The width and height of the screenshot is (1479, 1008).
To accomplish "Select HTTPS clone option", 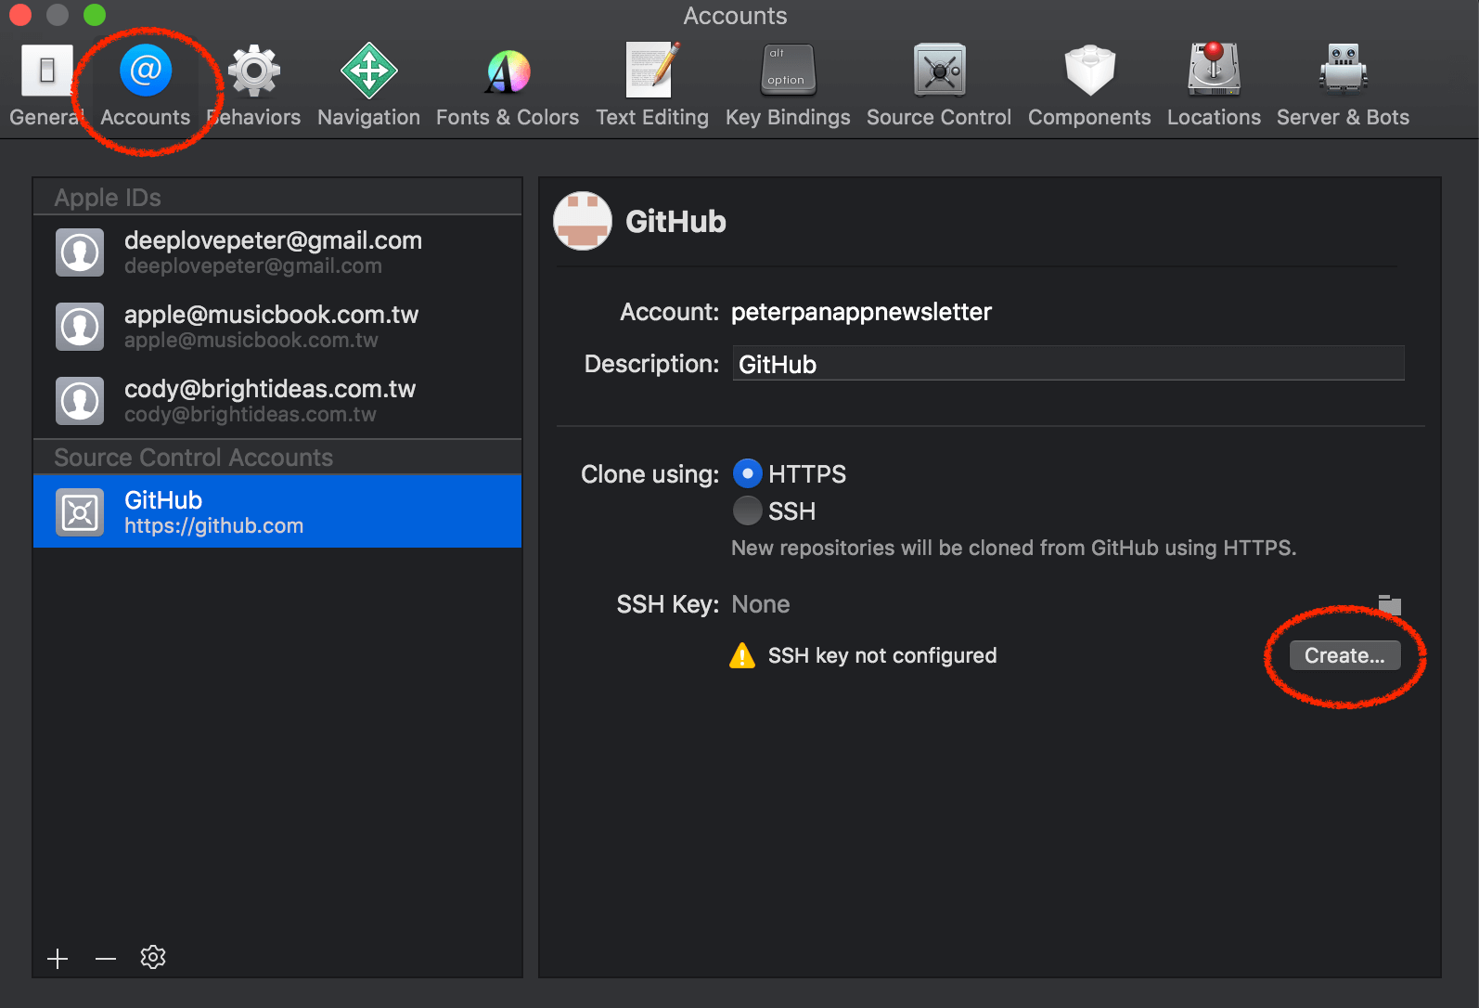I will tap(748, 473).
